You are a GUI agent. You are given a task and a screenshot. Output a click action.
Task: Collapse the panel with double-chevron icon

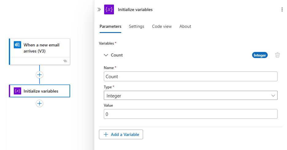click(99, 9)
